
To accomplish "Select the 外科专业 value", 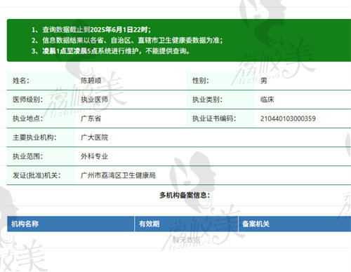I will [94, 156].
